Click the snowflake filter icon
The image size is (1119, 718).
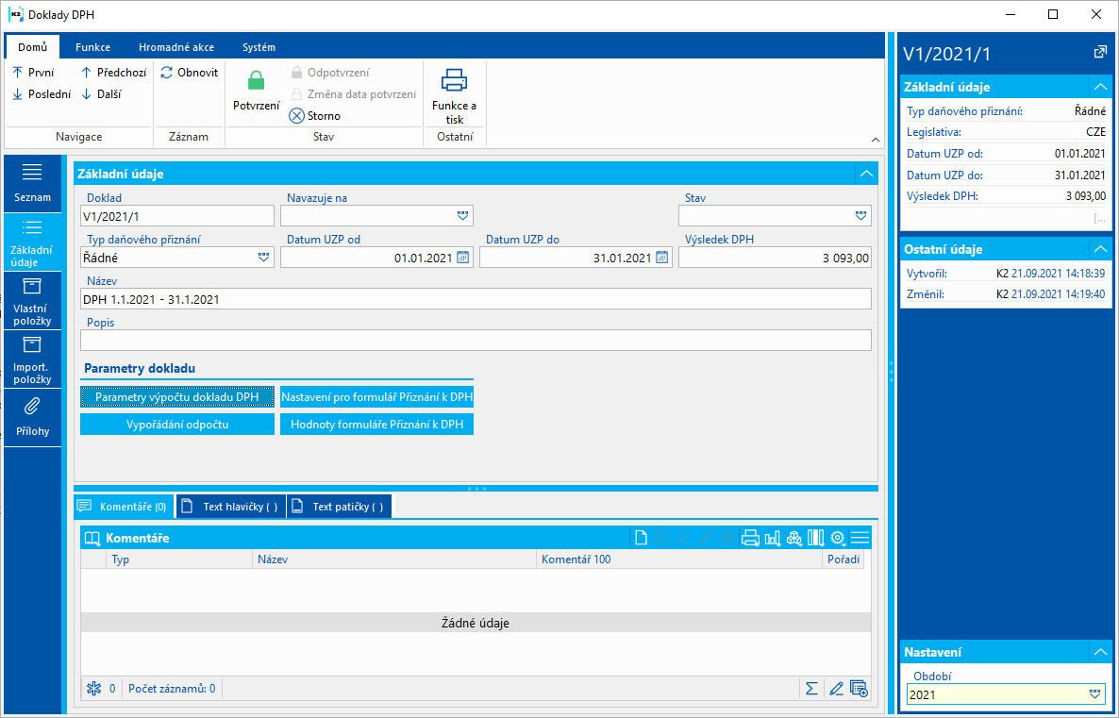click(93, 689)
